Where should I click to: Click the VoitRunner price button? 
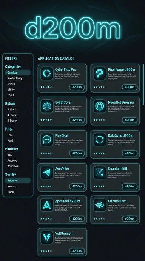pyautogui.click(x=77, y=251)
